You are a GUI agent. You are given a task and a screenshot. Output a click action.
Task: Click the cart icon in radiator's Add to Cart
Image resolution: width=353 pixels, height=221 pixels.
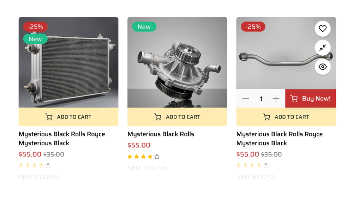[49, 117]
